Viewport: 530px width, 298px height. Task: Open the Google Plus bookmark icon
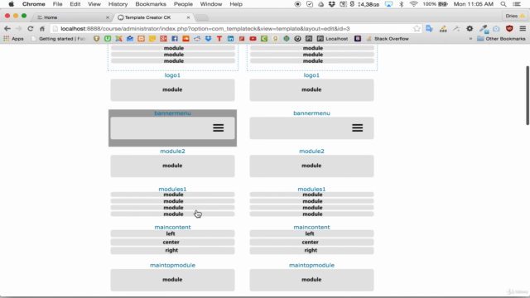click(x=163, y=39)
